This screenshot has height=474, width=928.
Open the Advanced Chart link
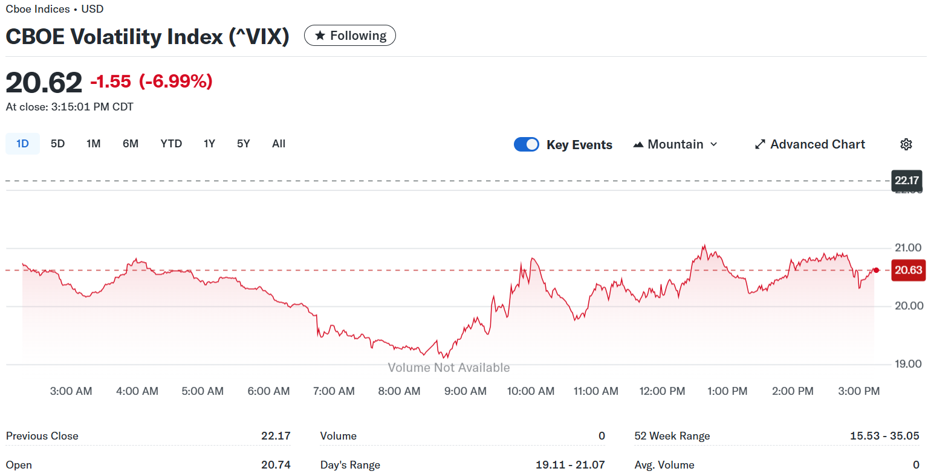point(810,144)
